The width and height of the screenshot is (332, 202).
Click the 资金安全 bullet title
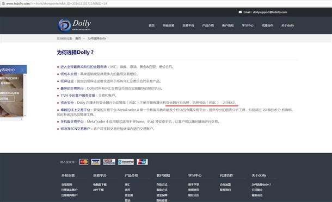click(x=67, y=103)
